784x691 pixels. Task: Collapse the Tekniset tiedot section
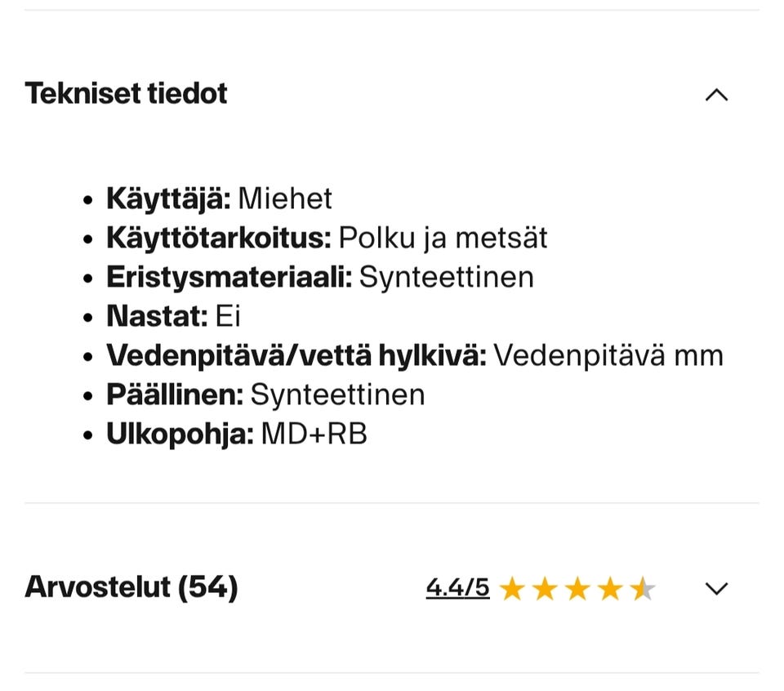point(716,95)
